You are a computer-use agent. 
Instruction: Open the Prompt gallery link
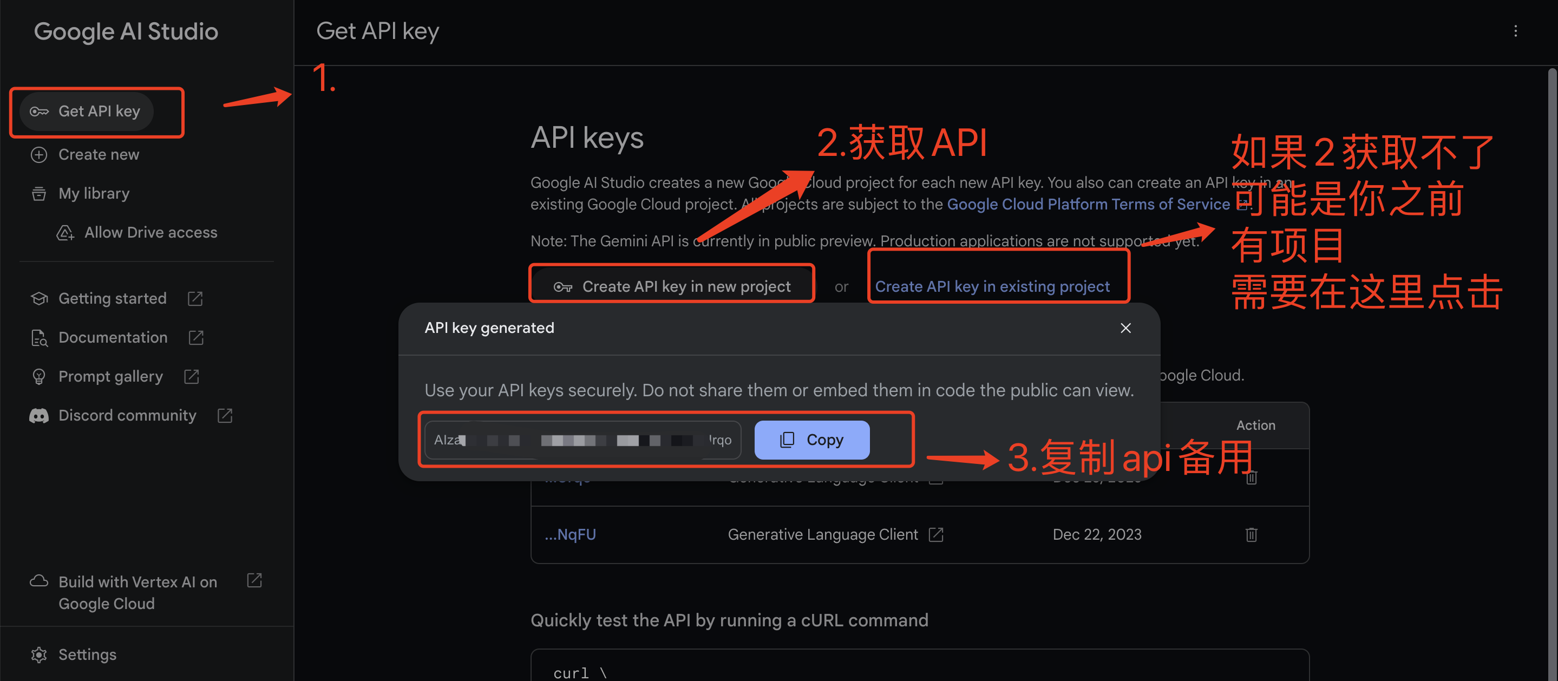pos(110,376)
